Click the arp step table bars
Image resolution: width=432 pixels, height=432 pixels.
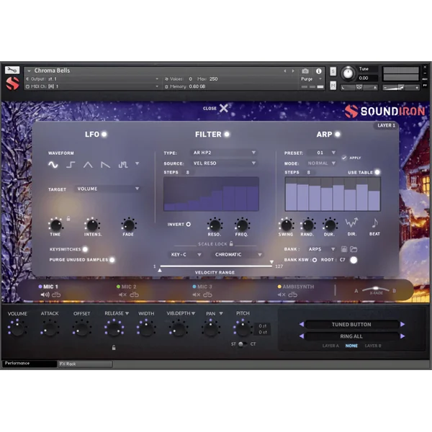click(333, 194)
